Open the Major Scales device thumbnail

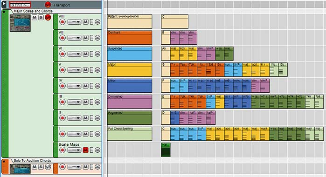(x=20, y=23)
